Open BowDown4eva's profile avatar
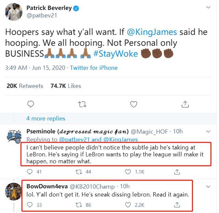219x213 pixels. coord(14,191)
